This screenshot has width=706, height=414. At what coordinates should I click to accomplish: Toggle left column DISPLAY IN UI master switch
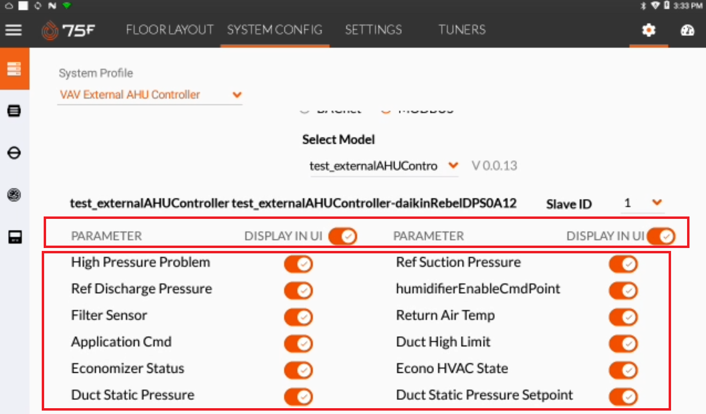click(343, 236)
